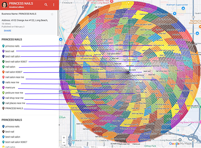Click the green pin beside best nail salon 90807
The height and width of the screenshot is (148, 201).
pos(3,62)
